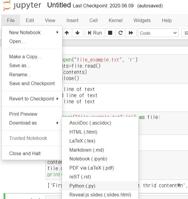Click Trusted Notebook entry
The height and width of the screenshot is (199, 188).
pos(32,138)
